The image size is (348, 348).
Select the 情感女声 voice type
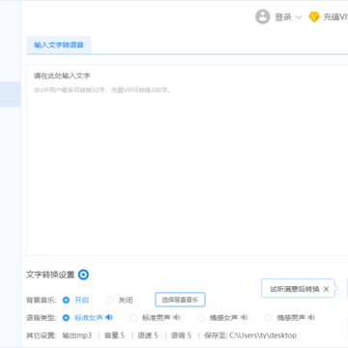[x=201, y=318]
